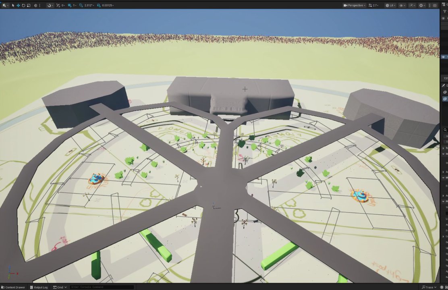The image size is (448, 290).
Task: Toggle top eye visibility in Outliner
Action: click(x=444, y=18)
